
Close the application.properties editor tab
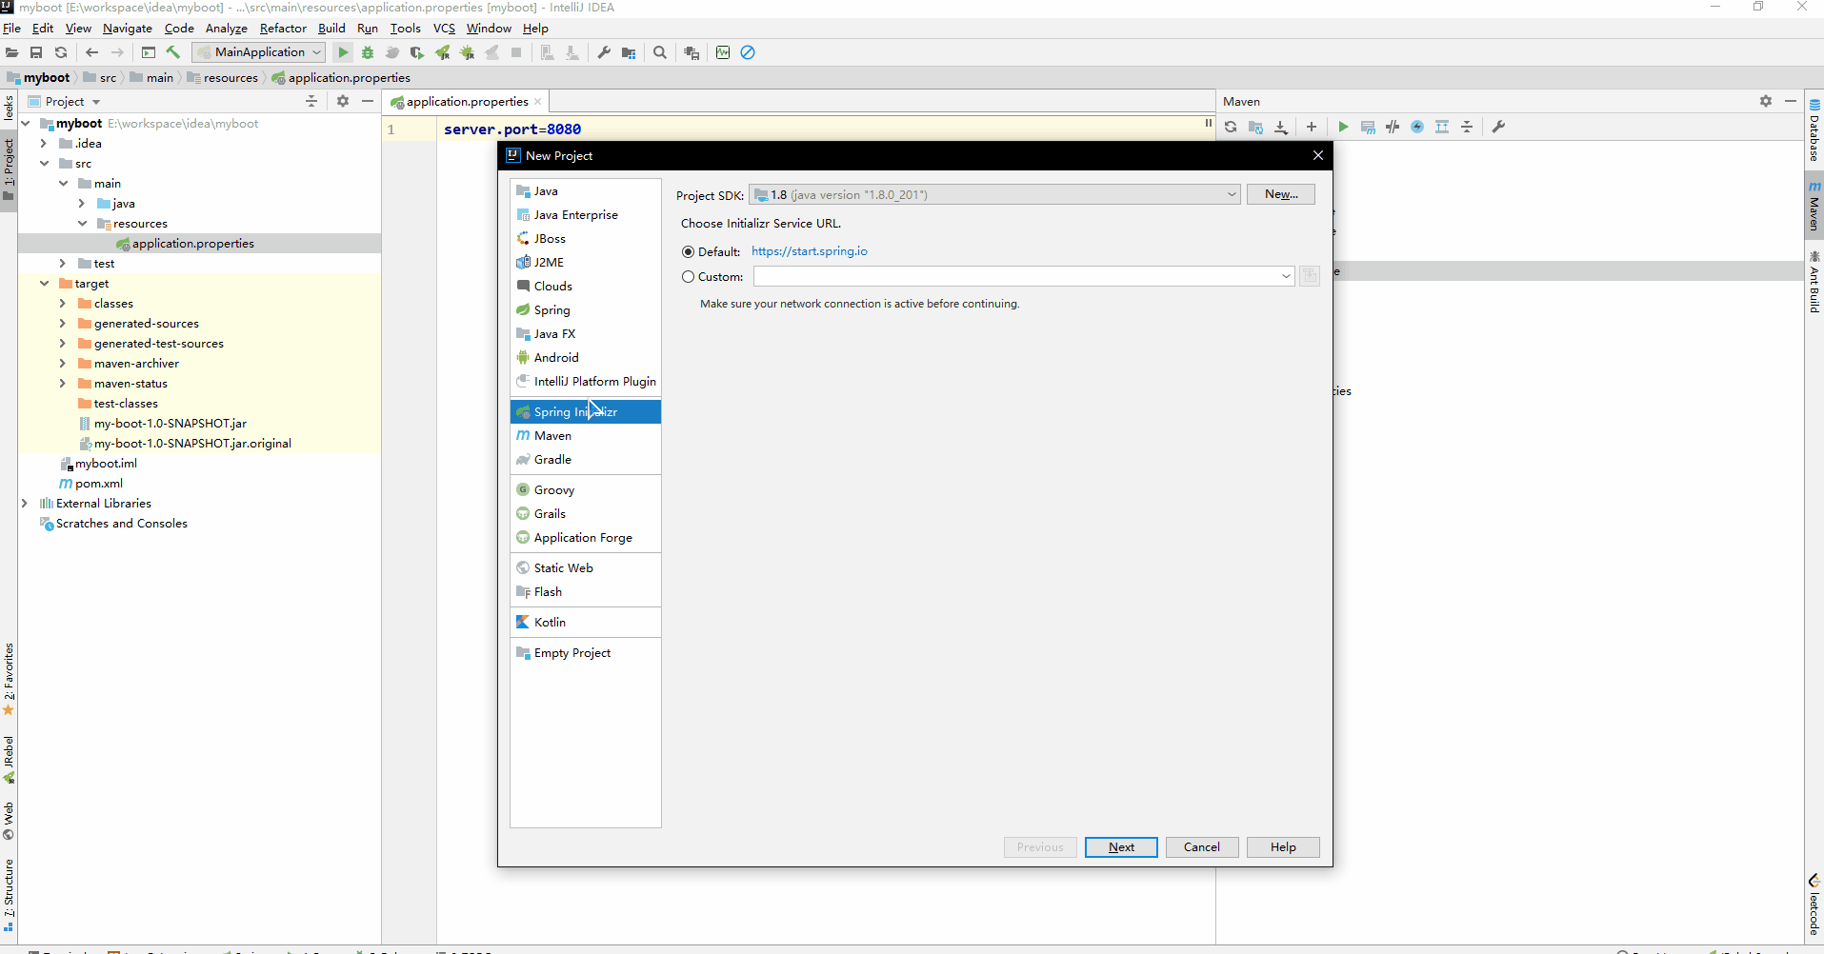[538, 102]
